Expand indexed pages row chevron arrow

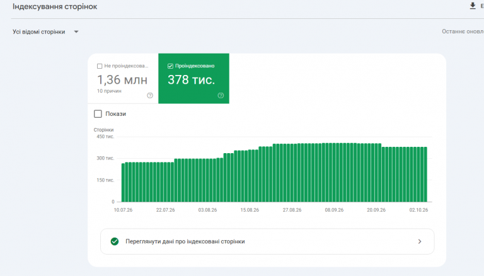[420, 241]
